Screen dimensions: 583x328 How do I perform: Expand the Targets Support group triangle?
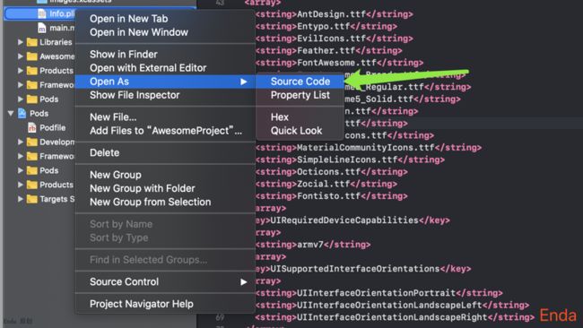pyautogui.click(x=21, y=199)
